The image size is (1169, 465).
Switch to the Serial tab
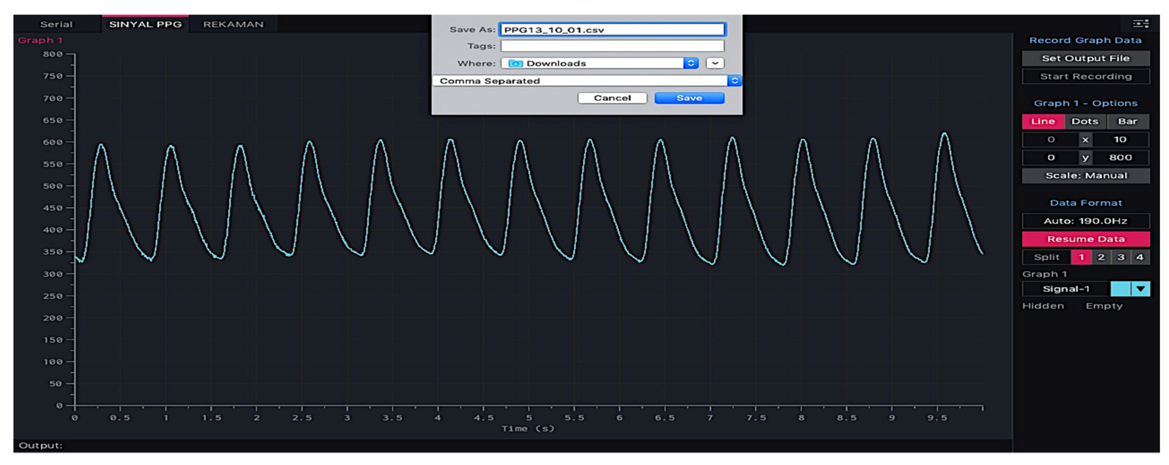coord(56,24)
